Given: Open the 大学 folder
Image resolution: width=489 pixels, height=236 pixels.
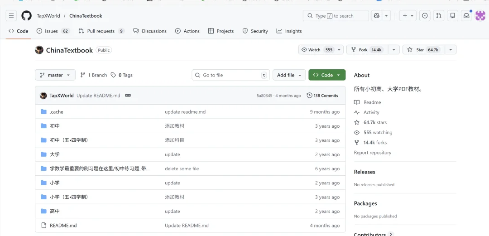Looking at the screenshot, I should click(55, 154).
